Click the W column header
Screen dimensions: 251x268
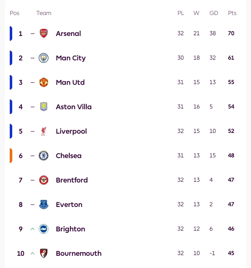[x=196, y=13]
